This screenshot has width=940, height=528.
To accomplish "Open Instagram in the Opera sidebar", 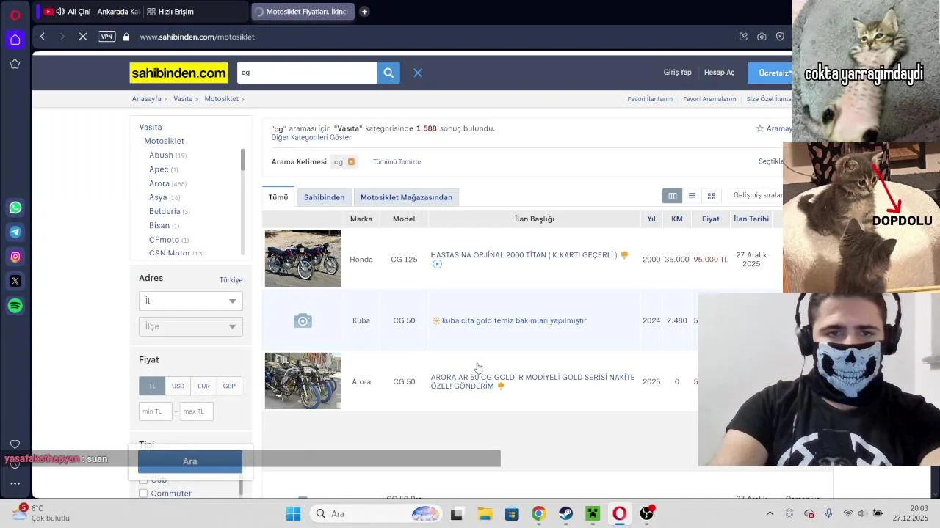I will tap(15, 257).
